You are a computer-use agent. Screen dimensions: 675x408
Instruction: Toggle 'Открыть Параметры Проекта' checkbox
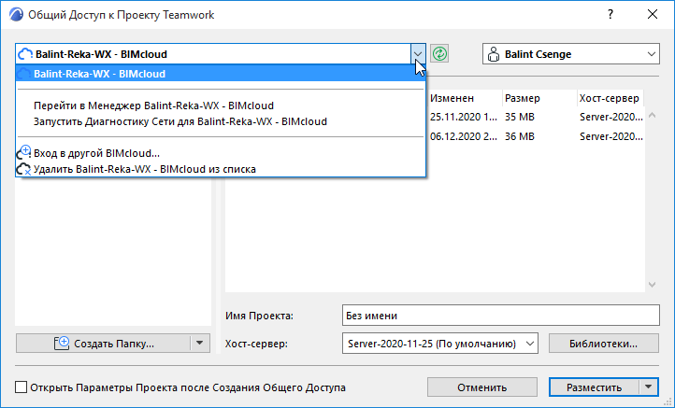(22, 387)
